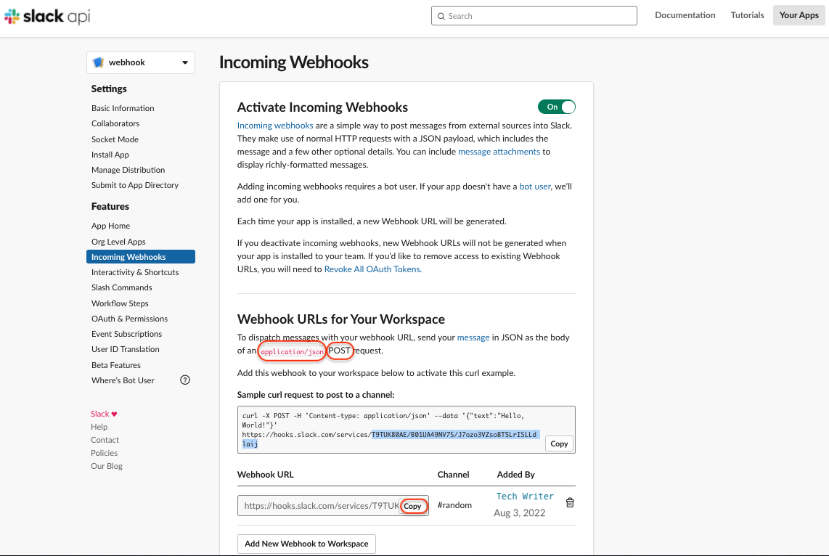The image size is (829, 556).
Task: Click the heart icon next to Slack
Action: click(x=114, y=414)
